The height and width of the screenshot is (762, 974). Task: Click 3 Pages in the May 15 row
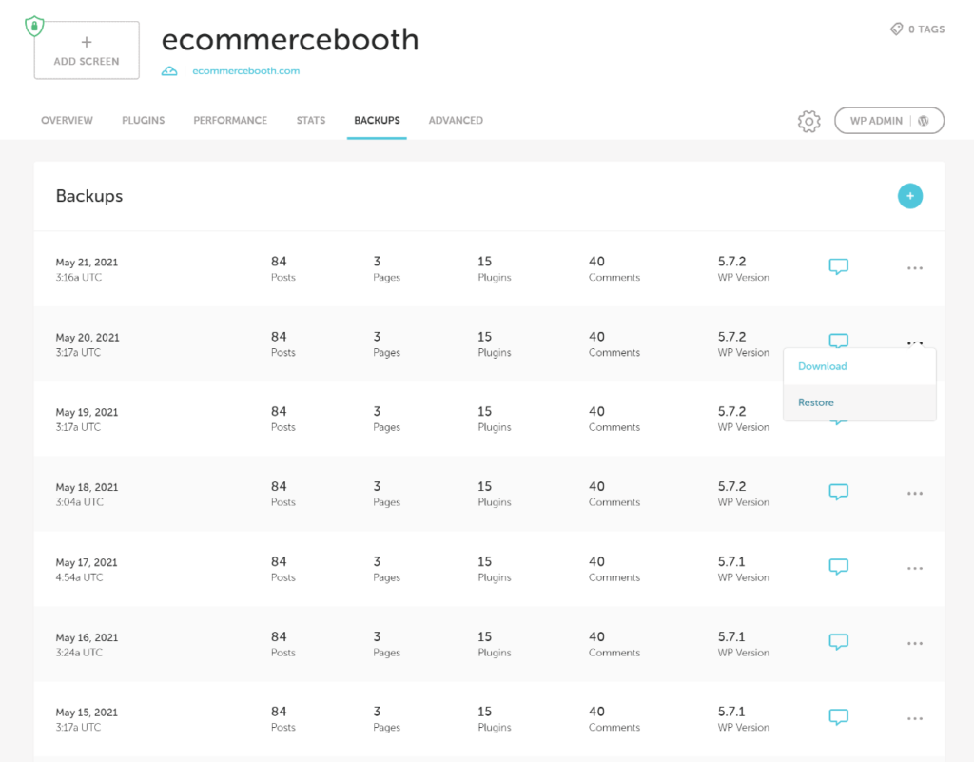[x=386, y=719]
